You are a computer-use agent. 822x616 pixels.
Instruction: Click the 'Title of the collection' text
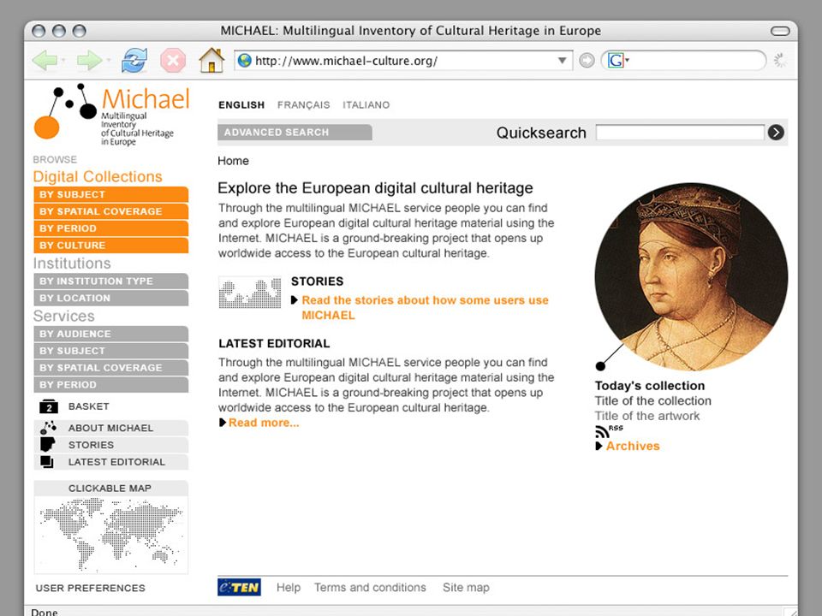coord(652,400)
